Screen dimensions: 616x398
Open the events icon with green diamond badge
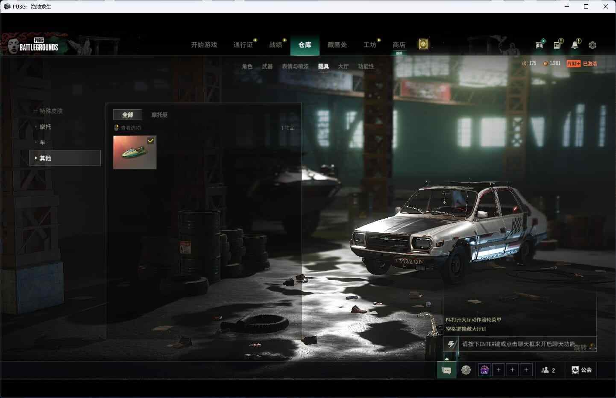[540, 44]
